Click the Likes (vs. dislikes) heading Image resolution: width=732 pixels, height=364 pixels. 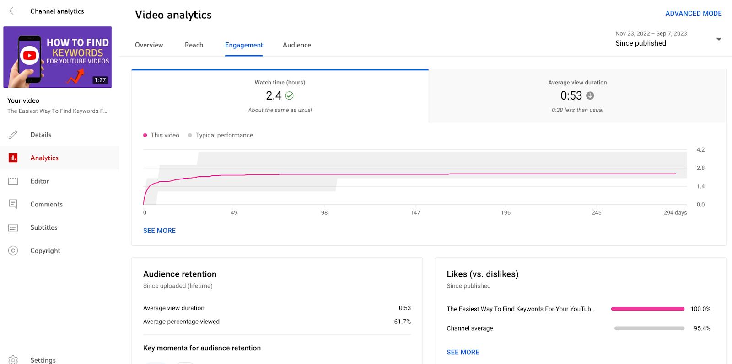483,274
